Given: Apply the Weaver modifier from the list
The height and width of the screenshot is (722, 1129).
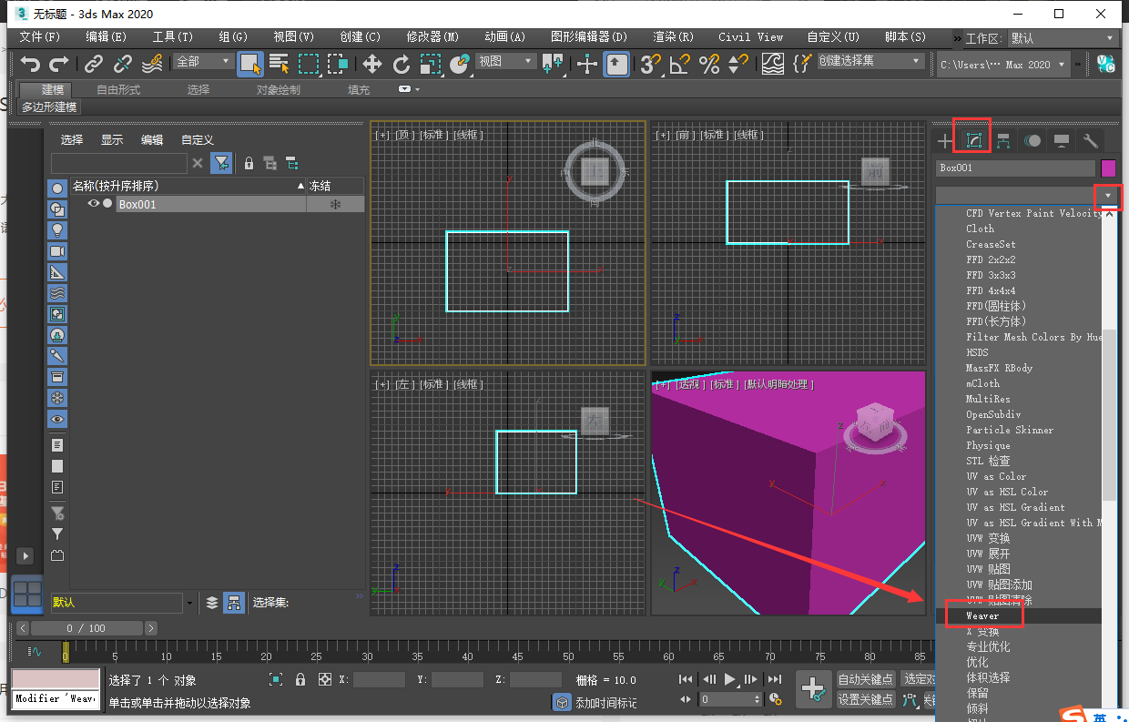Looking at the screenshot, I should point(983,615).
